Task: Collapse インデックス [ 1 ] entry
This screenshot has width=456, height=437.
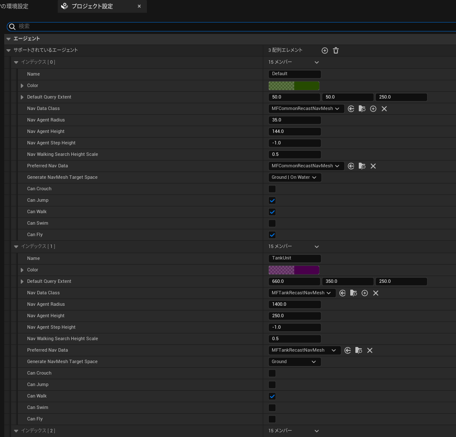Action: [x=16, y=247]
